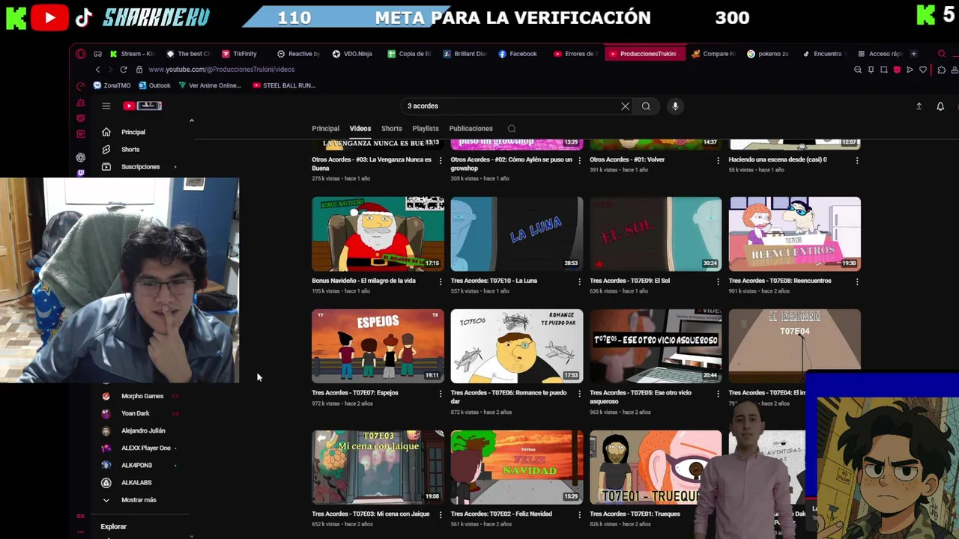Play T07E07 Espejos thumbnail
The image size is (959, 539).
(x=378, y=346)
